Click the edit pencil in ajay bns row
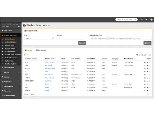 (x=147, y=81)
